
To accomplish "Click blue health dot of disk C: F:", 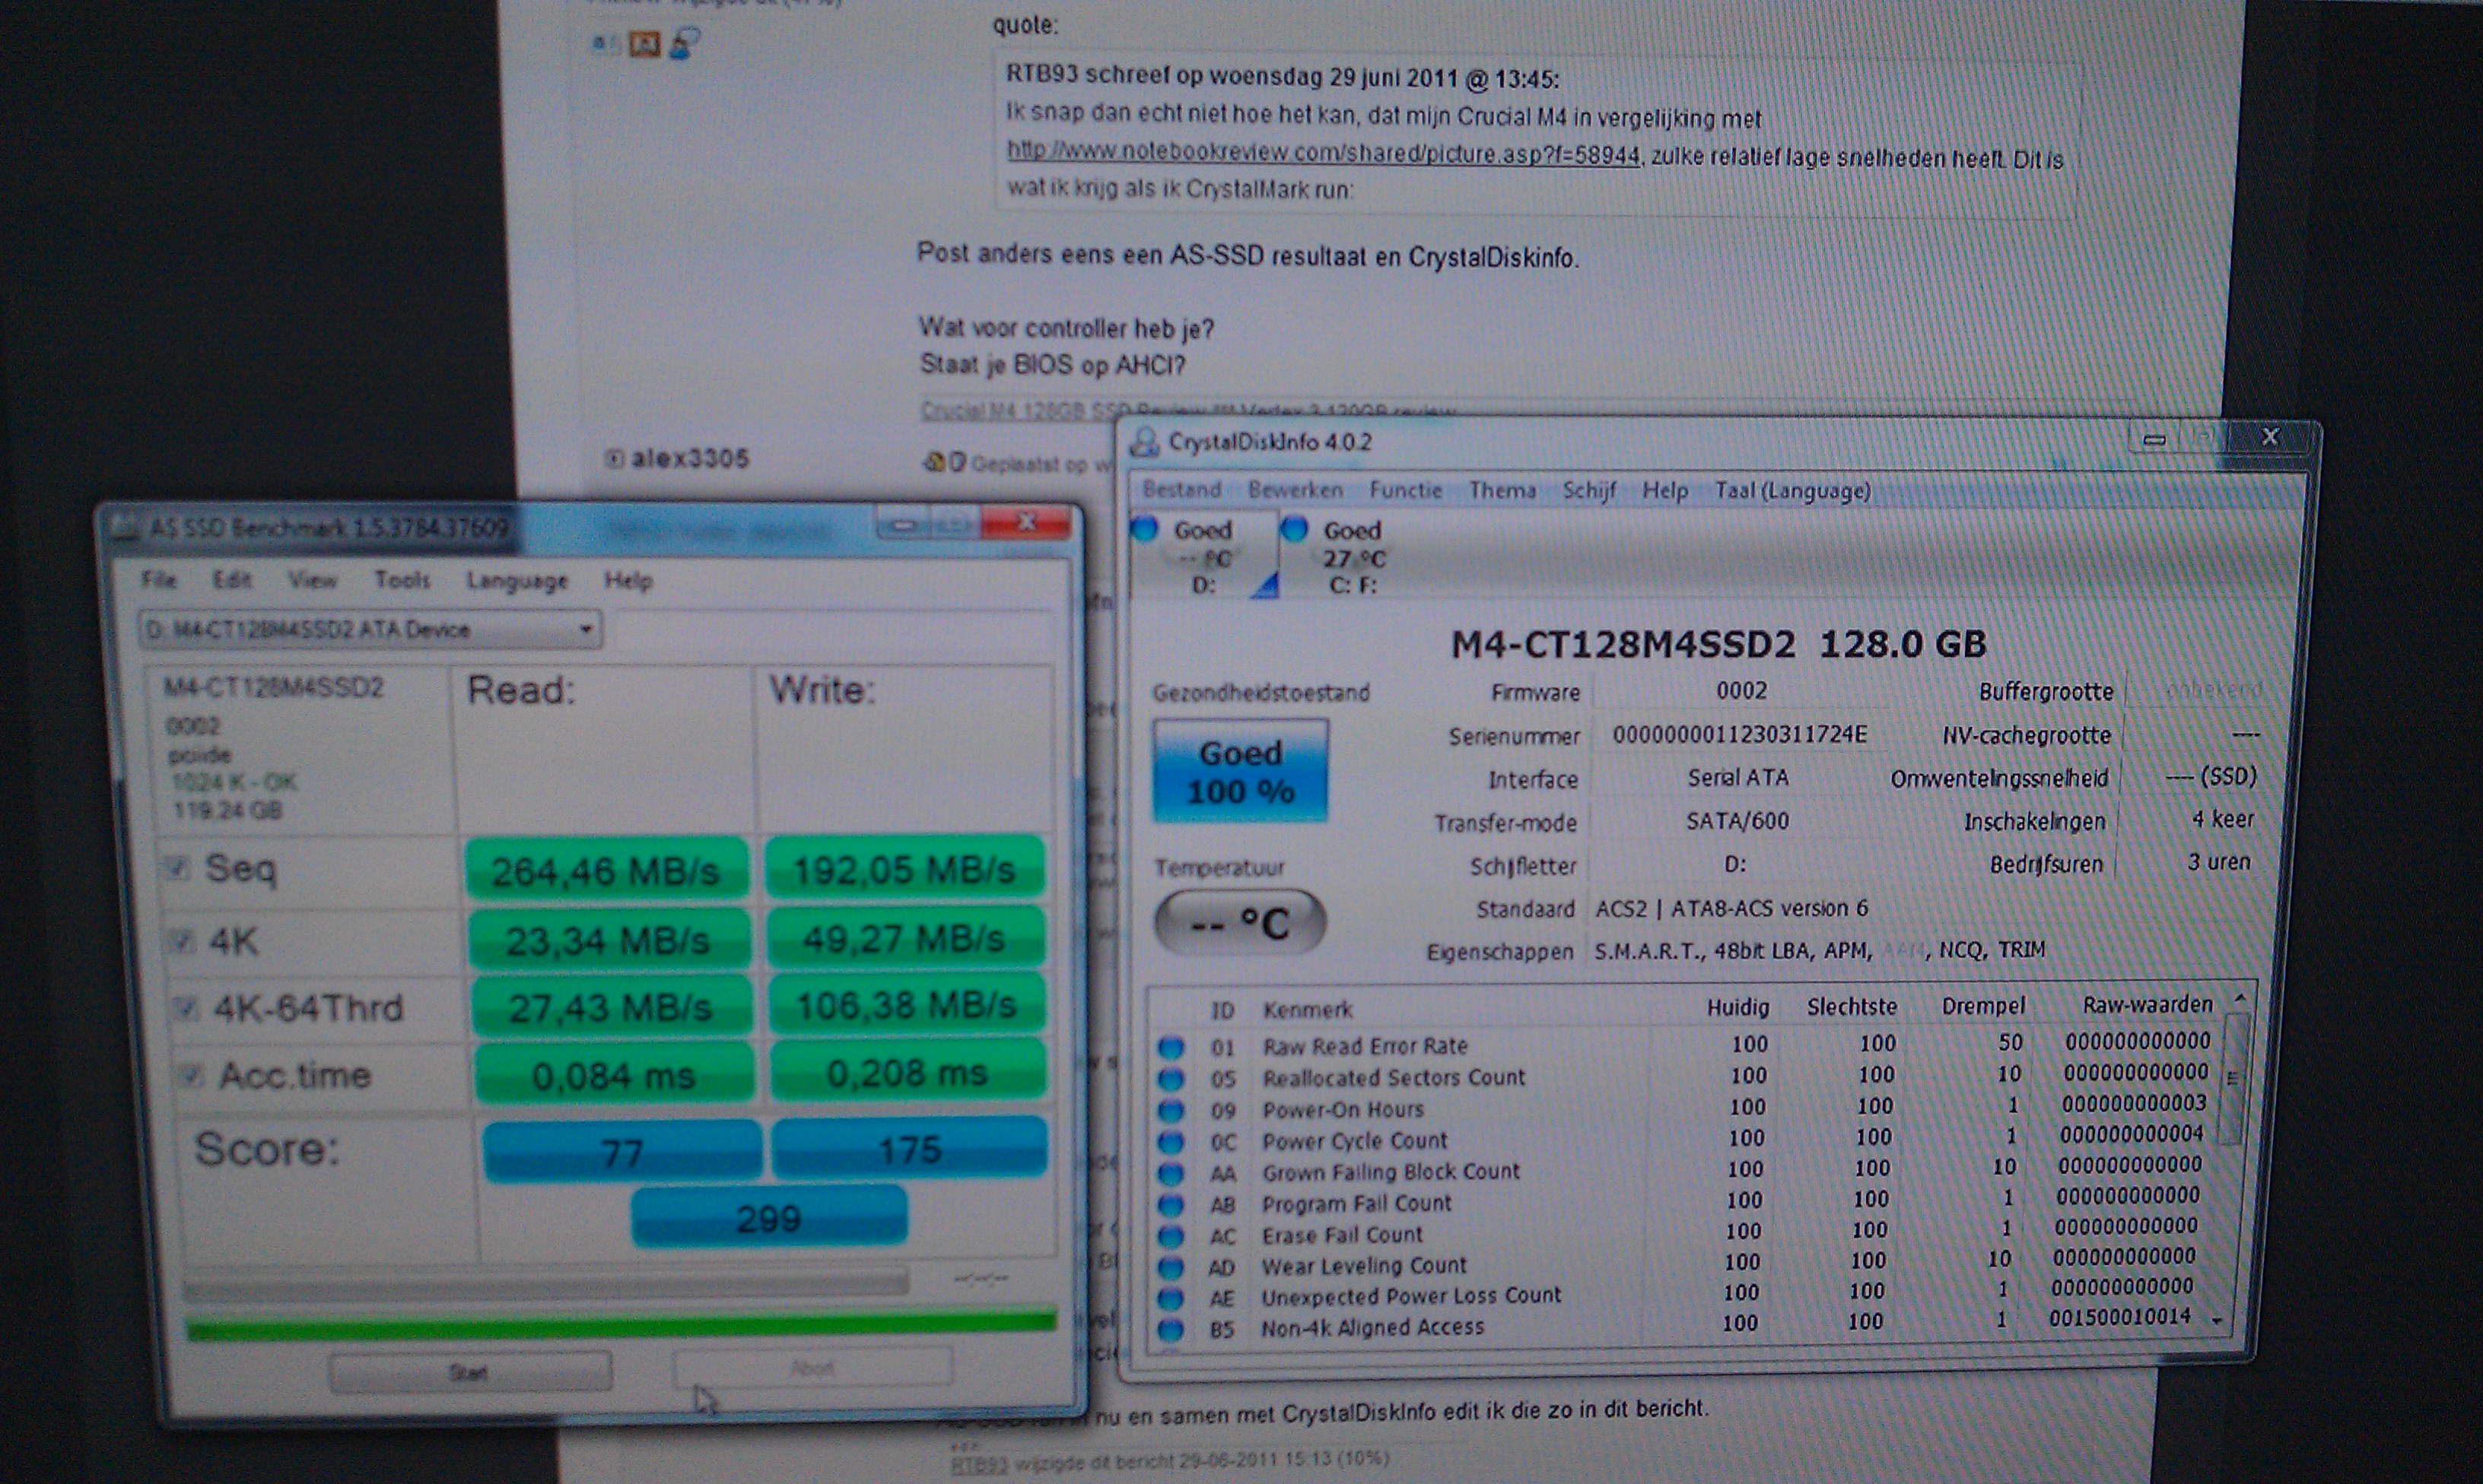I will [x=1295, y=528].
